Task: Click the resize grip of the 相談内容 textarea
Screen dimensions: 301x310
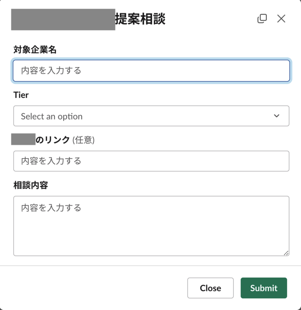Action: tap(286, 253)
